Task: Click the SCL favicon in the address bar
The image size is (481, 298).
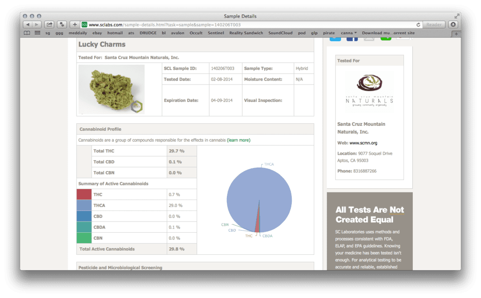Action: point(85,25)
